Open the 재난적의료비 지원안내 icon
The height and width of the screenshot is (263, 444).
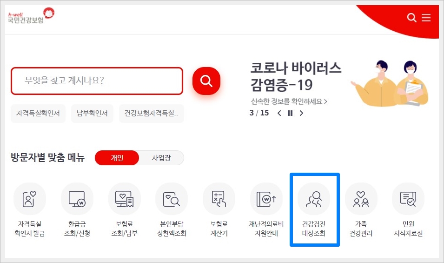pos(266,199)
